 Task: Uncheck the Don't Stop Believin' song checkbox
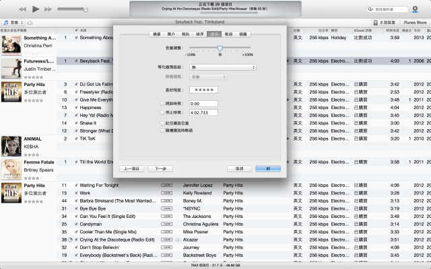76,247
